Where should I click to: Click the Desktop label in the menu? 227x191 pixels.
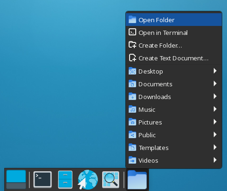pyautogui.click(x=151, y=72)
